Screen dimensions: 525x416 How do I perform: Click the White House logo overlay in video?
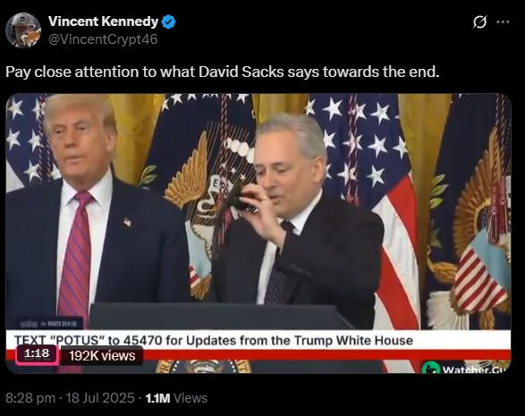[47, 323]
